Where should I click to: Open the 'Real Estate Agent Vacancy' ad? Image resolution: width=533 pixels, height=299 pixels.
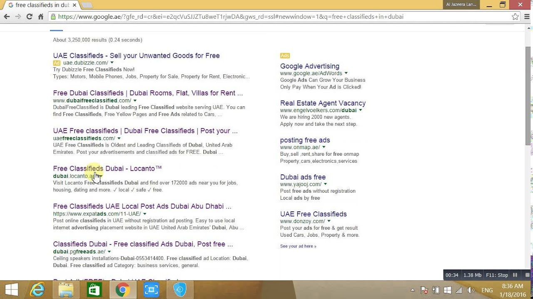[323, 103]
